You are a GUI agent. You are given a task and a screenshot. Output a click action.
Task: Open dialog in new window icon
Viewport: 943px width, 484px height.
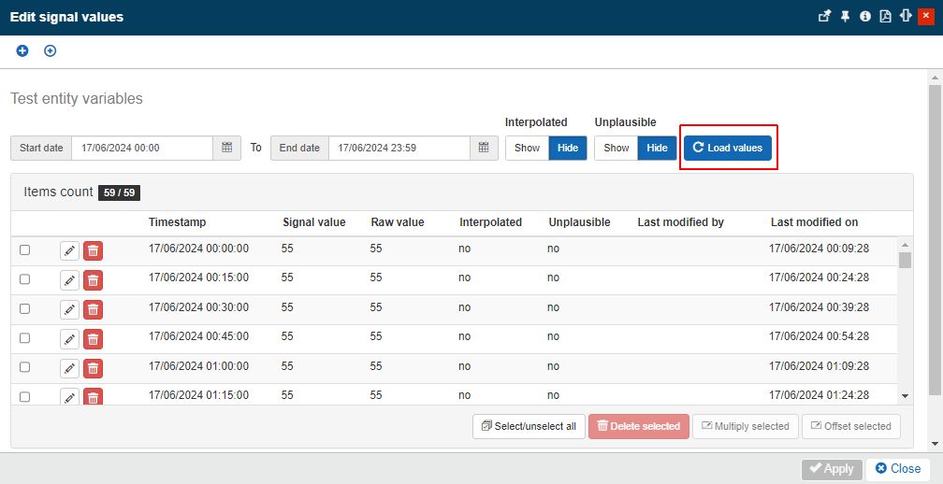pyautogui.click(x=824, y=17)
